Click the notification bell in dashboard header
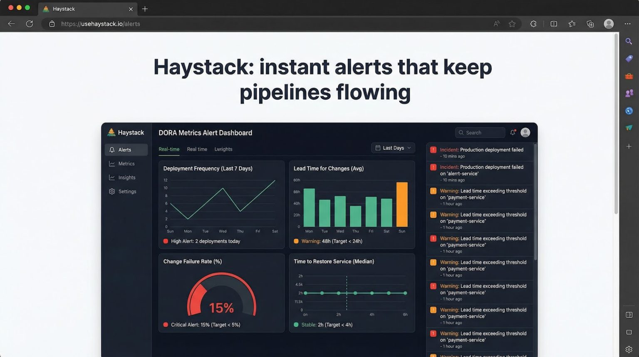Image resolution: width=639 pixels, height=357 pixels. [x=513, y=132]
